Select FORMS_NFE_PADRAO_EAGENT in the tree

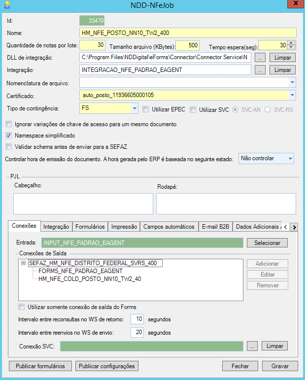(80, 271)
